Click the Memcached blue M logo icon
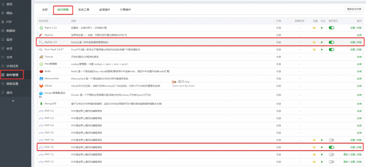The height and width of the screenshot is (167, 366). 41,79
